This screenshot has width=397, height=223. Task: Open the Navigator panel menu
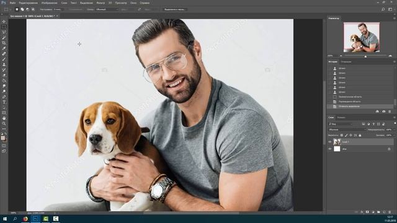(395, 18)
